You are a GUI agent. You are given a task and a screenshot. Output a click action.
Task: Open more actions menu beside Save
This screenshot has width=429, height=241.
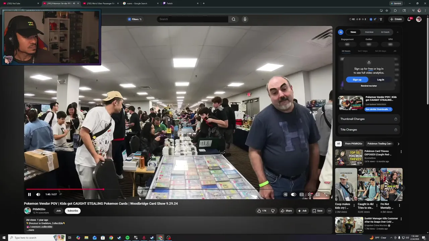point(329,211)
